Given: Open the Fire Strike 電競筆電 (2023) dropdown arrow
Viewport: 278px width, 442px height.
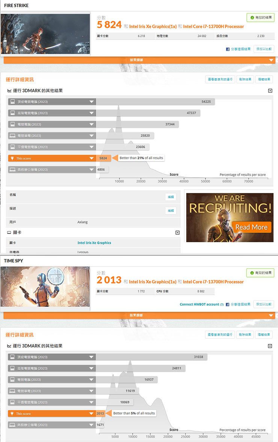Looking at the screenshot, I should [91, 136].
